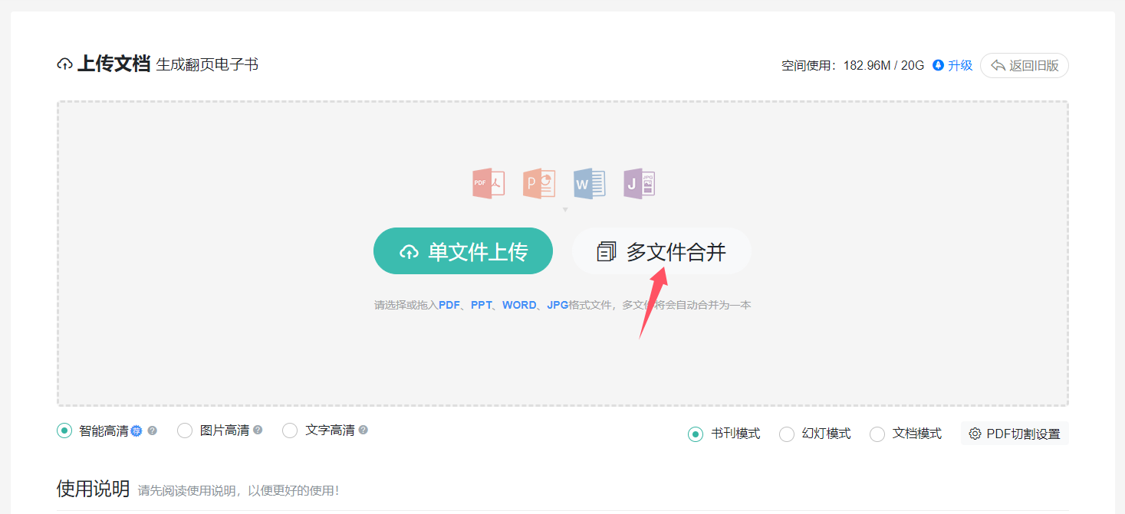Screen dimensions: 1125x514
Task: Select the 智能高清 quality option
Action: point(64,431)
